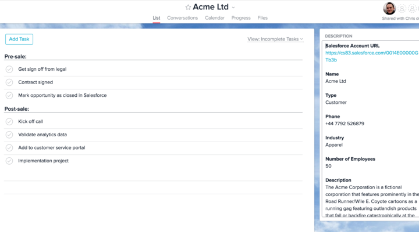This screenshot has width=419, height=232.
Task: Mark 'Get sign off from legal' complete
Action: pos(9,69)
